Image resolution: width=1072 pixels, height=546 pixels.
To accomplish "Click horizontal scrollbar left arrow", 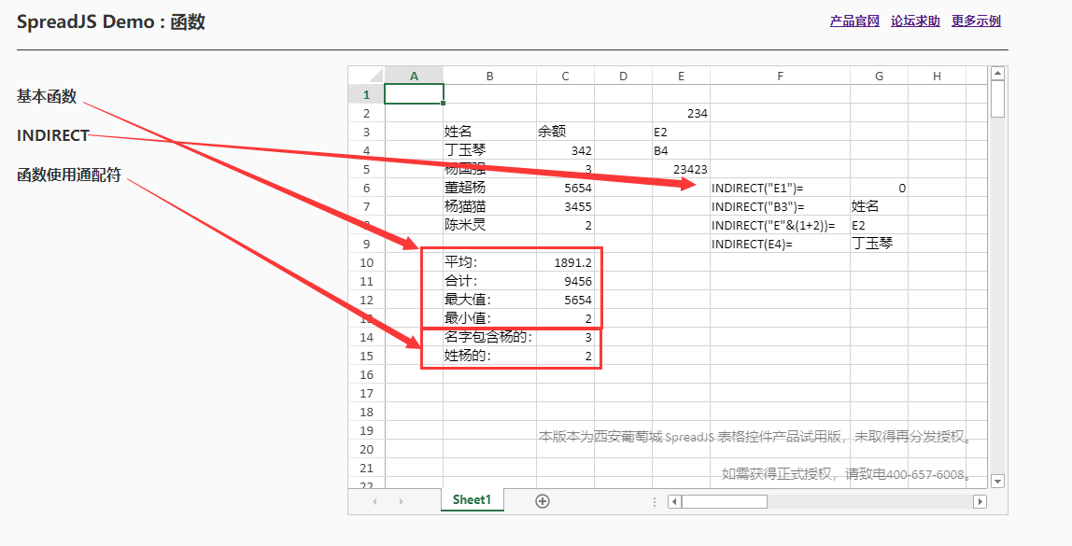I will point(675,501).
